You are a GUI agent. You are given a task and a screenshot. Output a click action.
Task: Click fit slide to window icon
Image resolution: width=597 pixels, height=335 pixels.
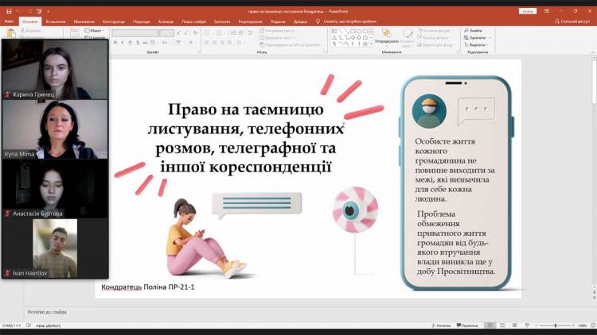click(591, 325)
